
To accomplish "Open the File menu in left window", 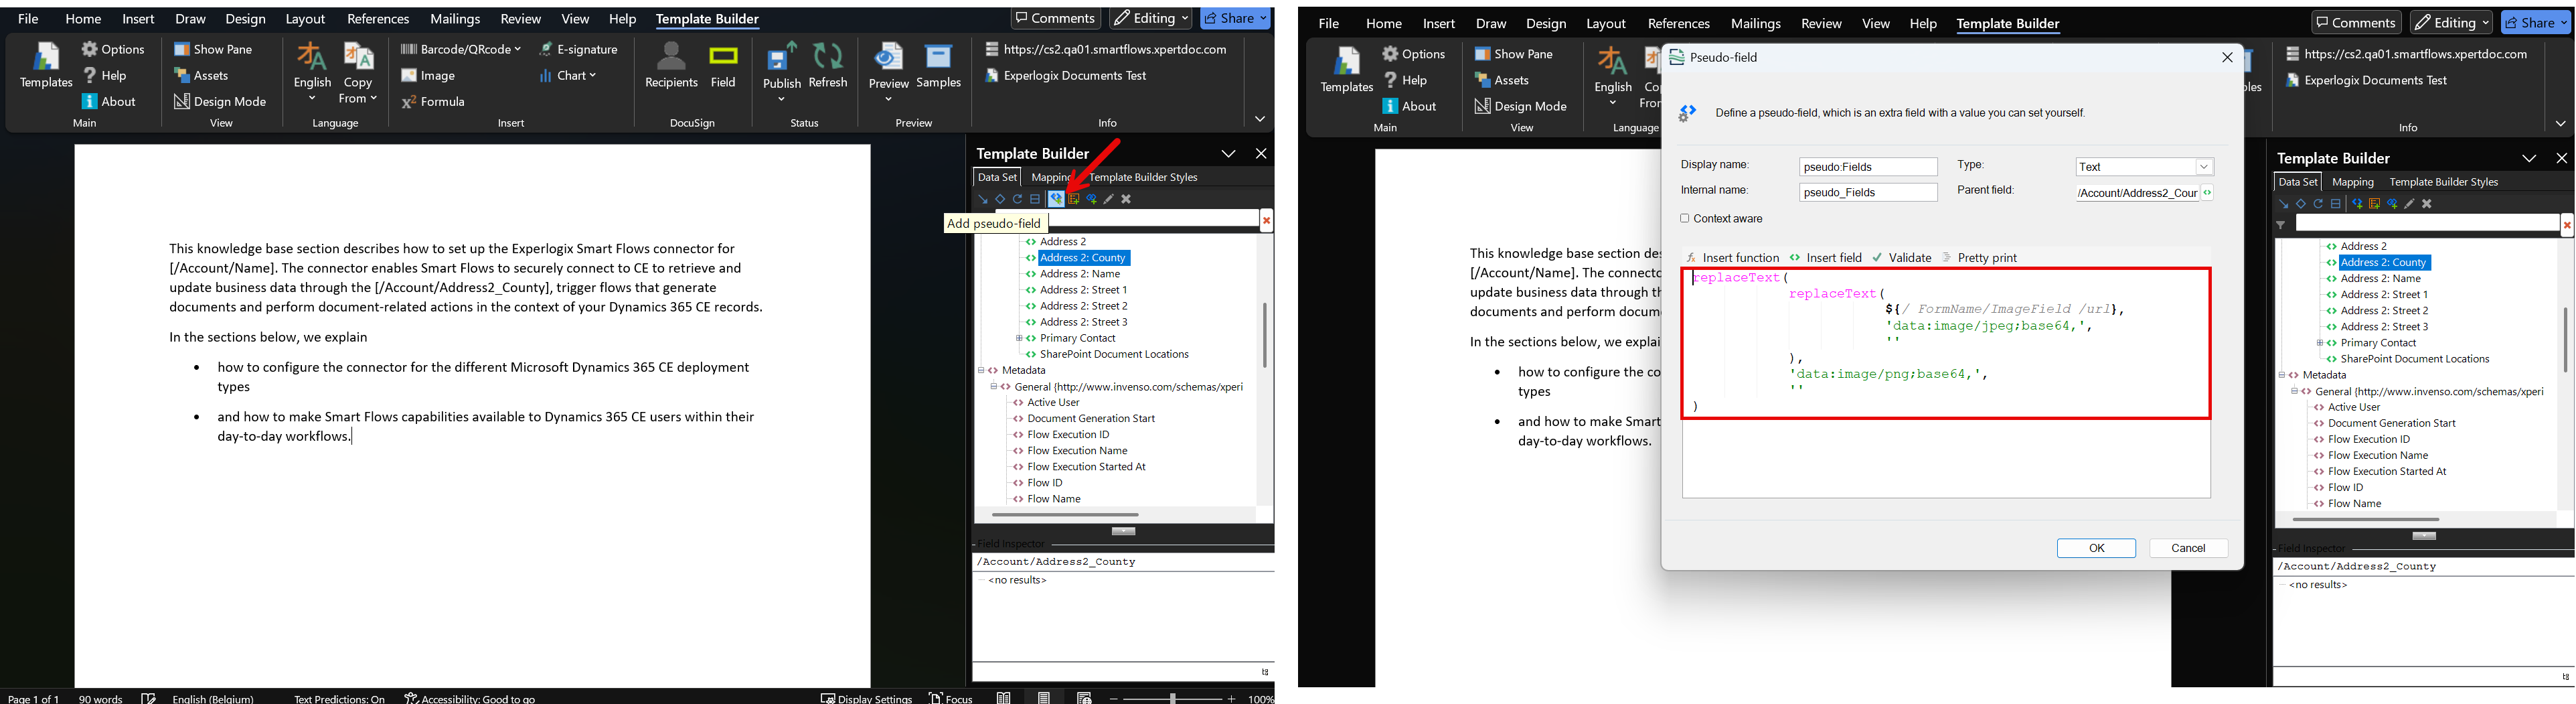I will [29, 19].
